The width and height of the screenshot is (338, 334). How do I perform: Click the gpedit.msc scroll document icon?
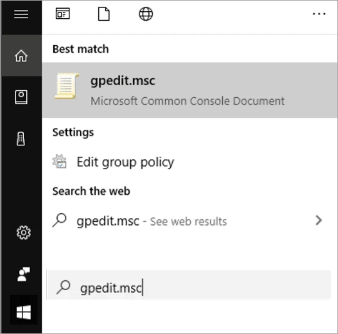pos(67,86)
